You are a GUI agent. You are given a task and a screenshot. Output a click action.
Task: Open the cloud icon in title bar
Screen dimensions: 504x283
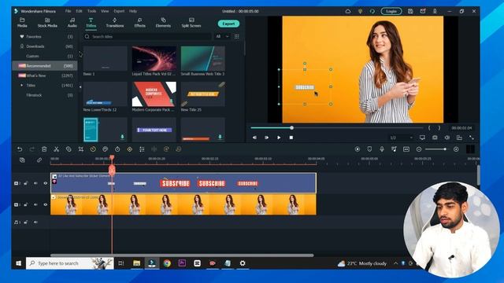348,11
